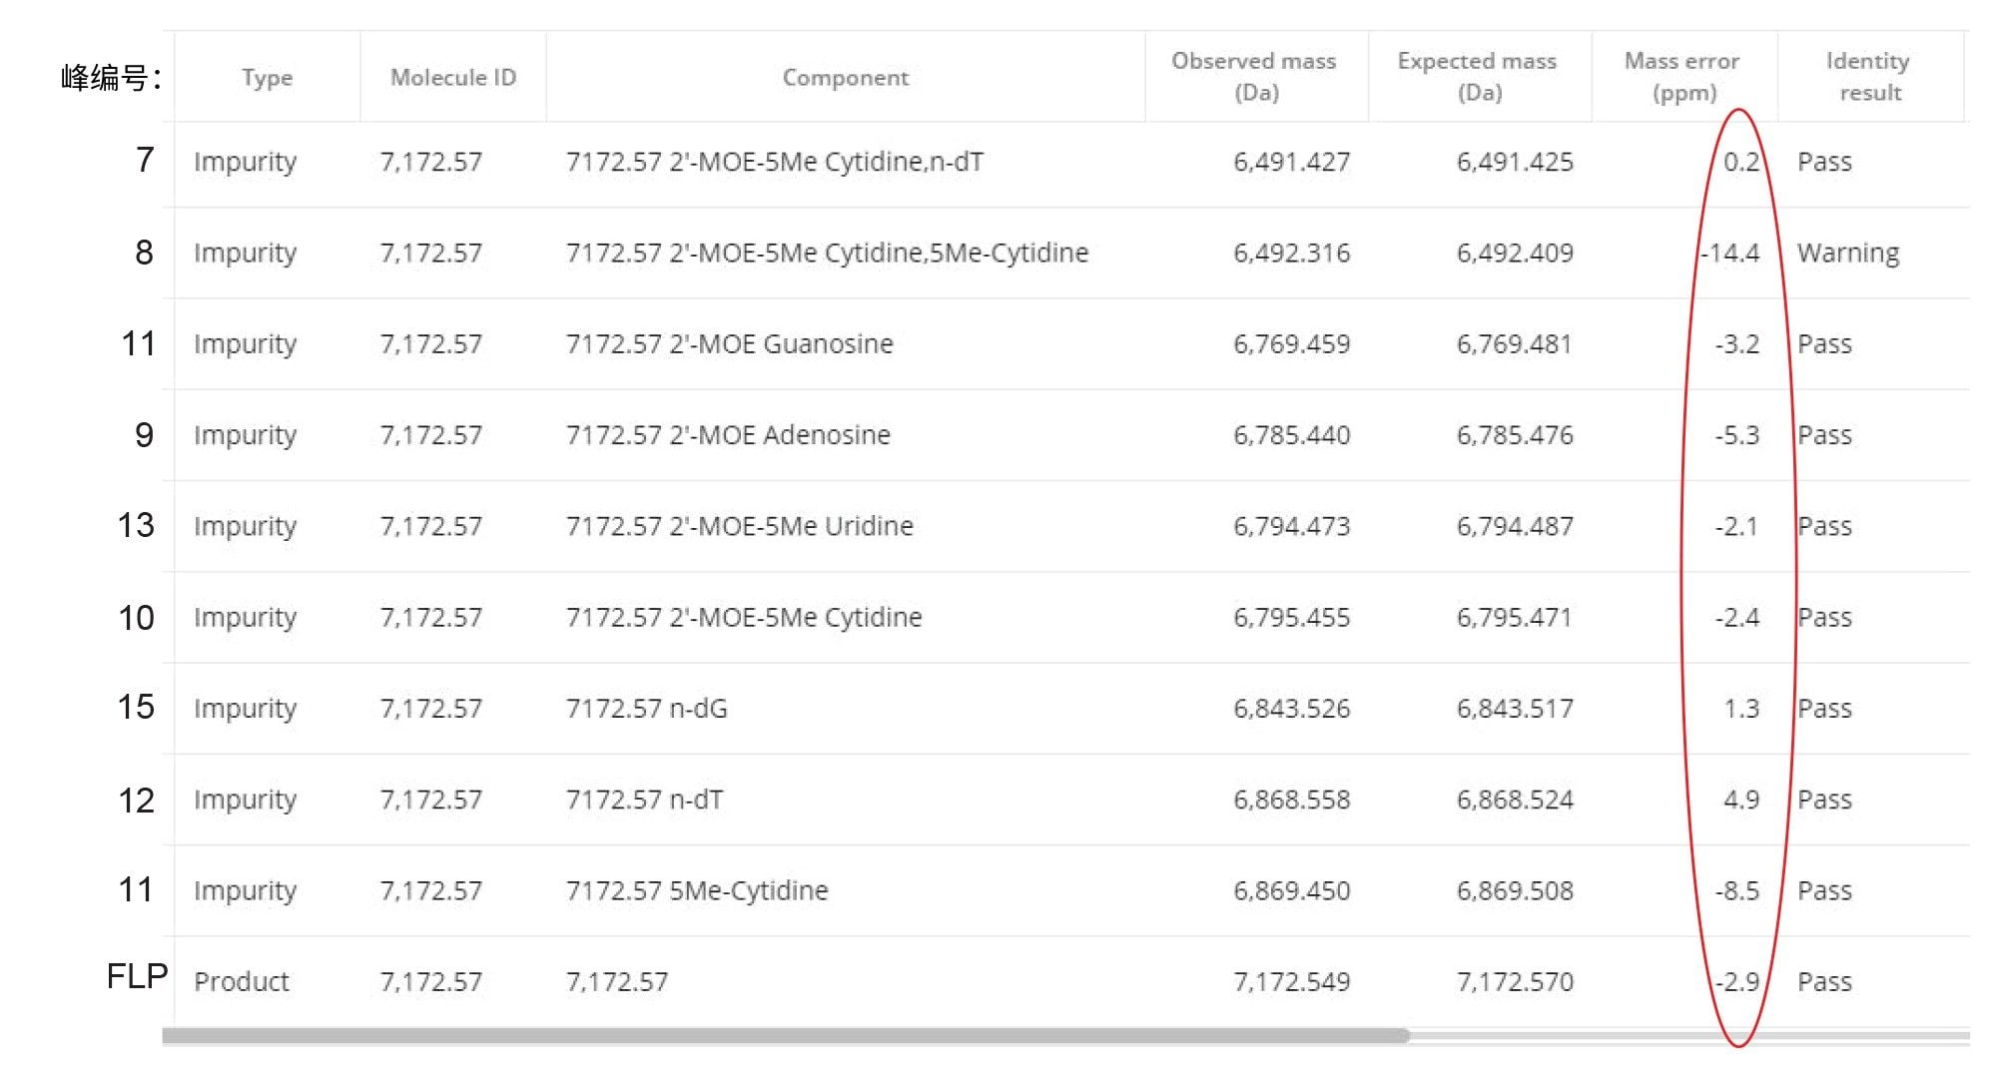Screen dimensions: 1997x1081
Task: Select the 5Me-Cytidine impurity row
Action: (x=696, y=890)
